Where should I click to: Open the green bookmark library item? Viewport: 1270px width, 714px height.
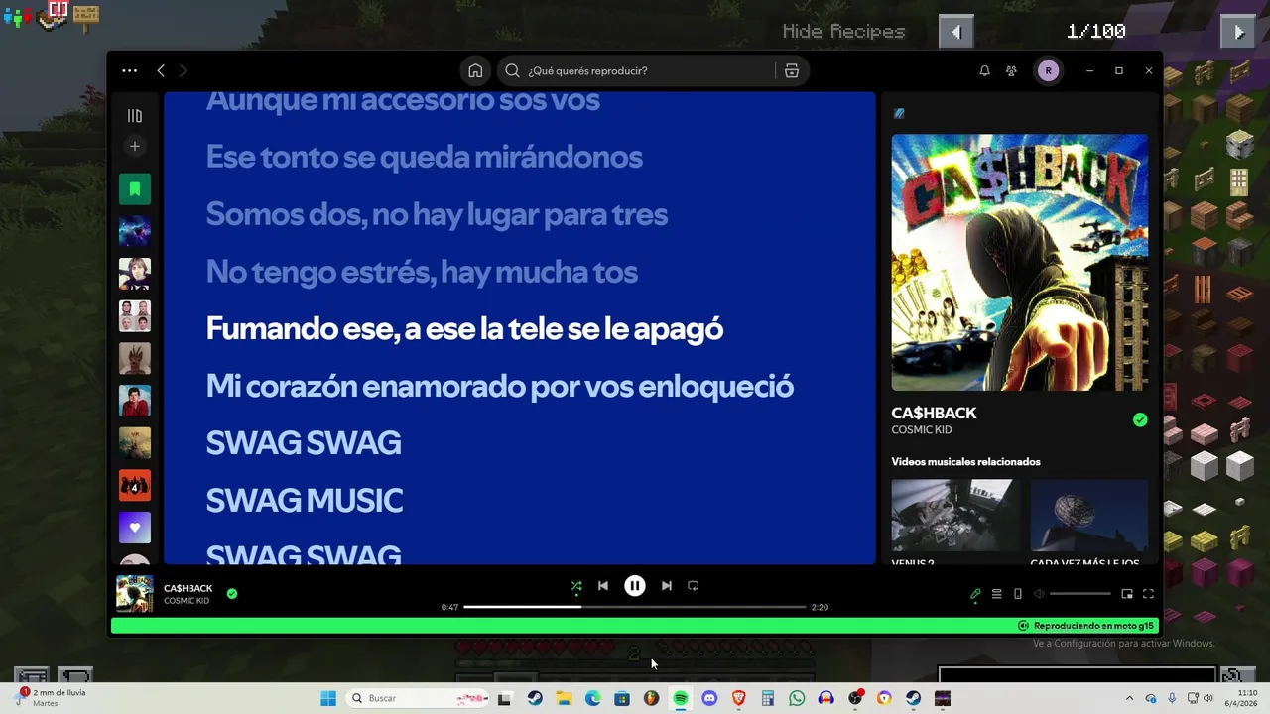[135, 189]
